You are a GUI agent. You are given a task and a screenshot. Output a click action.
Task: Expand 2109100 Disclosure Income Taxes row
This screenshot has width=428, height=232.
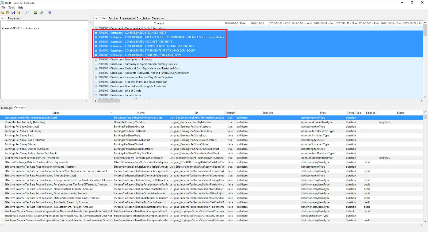(x=96, y=95)
